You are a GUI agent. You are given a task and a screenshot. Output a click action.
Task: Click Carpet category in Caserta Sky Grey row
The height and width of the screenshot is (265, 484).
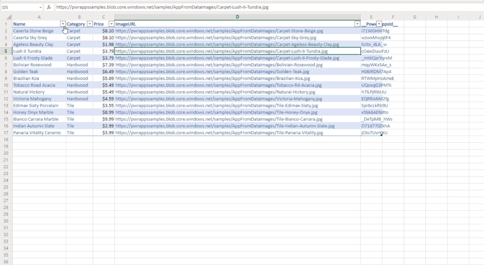[80, 38]
